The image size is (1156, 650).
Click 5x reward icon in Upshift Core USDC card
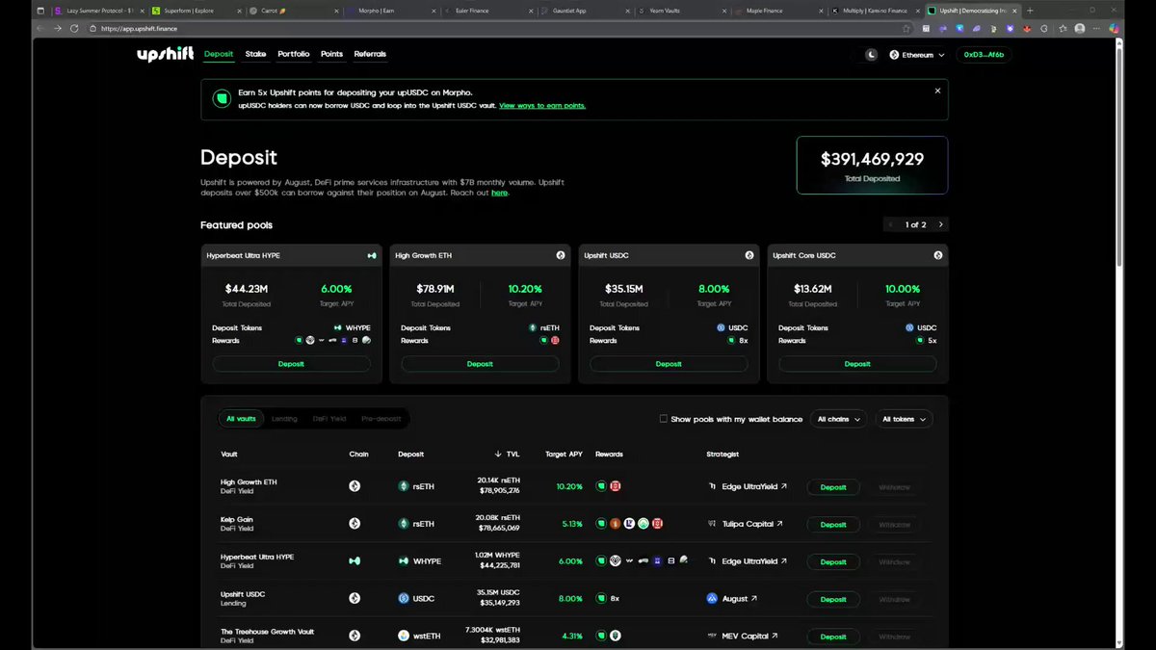click(x=920, y=340)
